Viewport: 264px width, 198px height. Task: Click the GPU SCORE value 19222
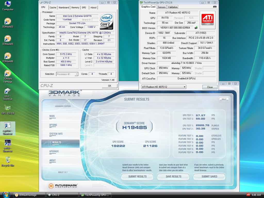tap(118, 146)
